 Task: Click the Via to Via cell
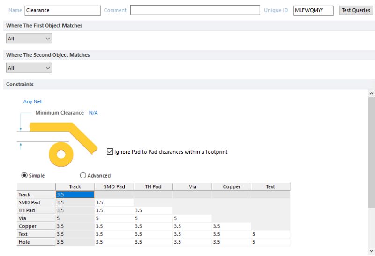click(x=192, y=218)
